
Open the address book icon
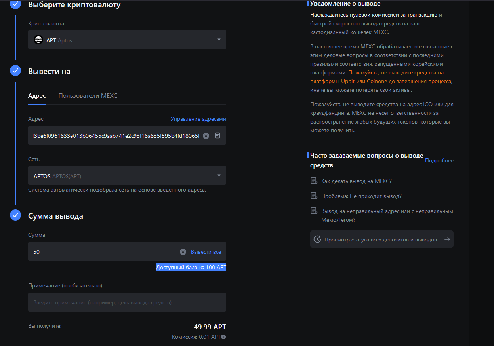tap(217, 135)
